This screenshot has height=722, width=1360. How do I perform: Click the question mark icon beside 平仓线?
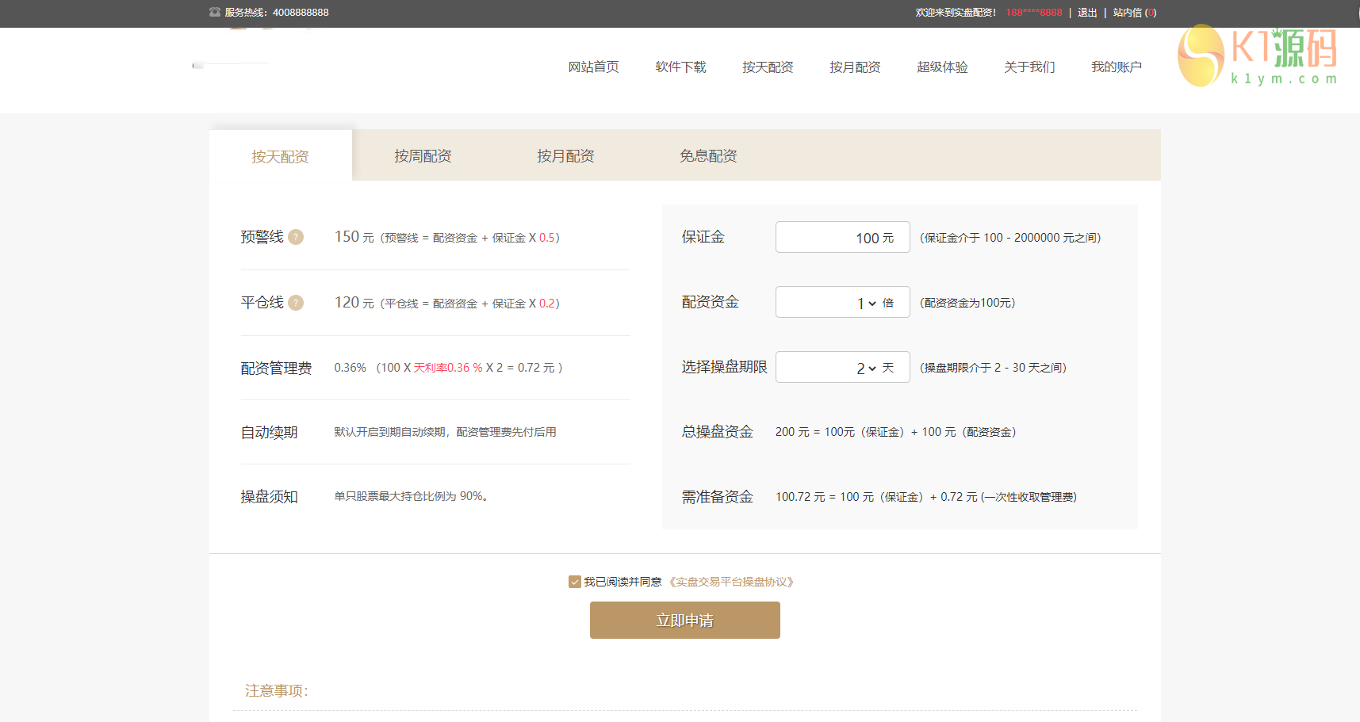296,303
